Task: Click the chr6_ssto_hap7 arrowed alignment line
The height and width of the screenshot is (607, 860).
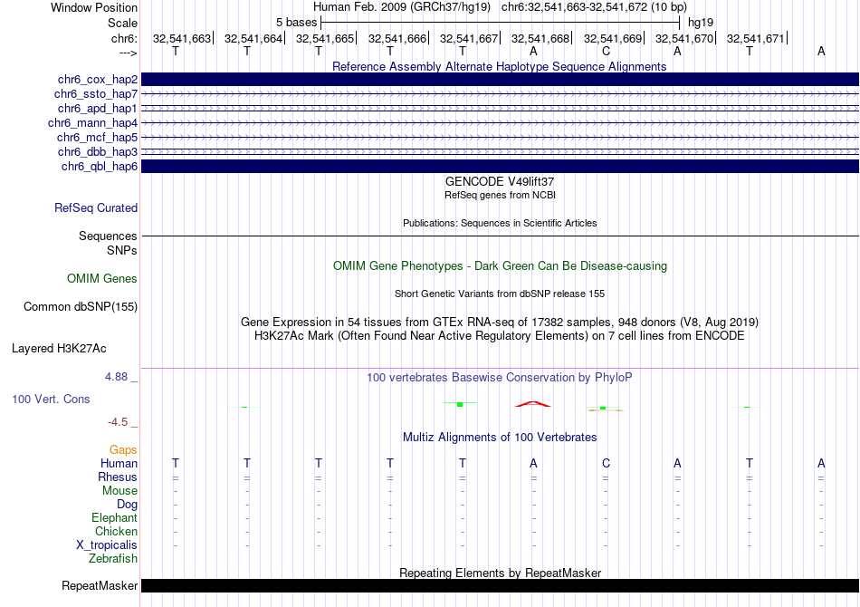Action: [500, 94]
